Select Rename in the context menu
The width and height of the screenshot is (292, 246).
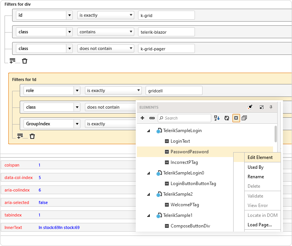256,177
